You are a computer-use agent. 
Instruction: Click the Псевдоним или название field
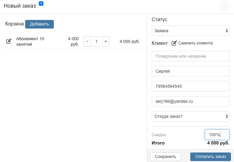pyautogui.click(x=191, y=56)
